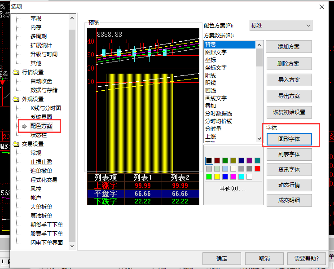Screen dimensions: 334x269
Task: Open the 配色方案 tree entry
Action: click(41, 126)
